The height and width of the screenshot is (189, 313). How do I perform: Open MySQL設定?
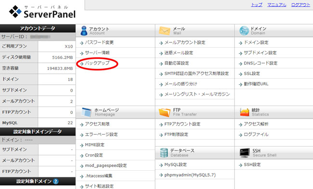click(175, 164)
